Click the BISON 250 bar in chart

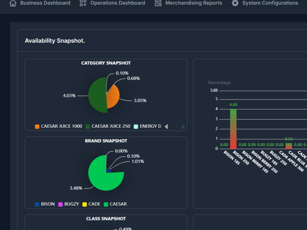[233, 129]
